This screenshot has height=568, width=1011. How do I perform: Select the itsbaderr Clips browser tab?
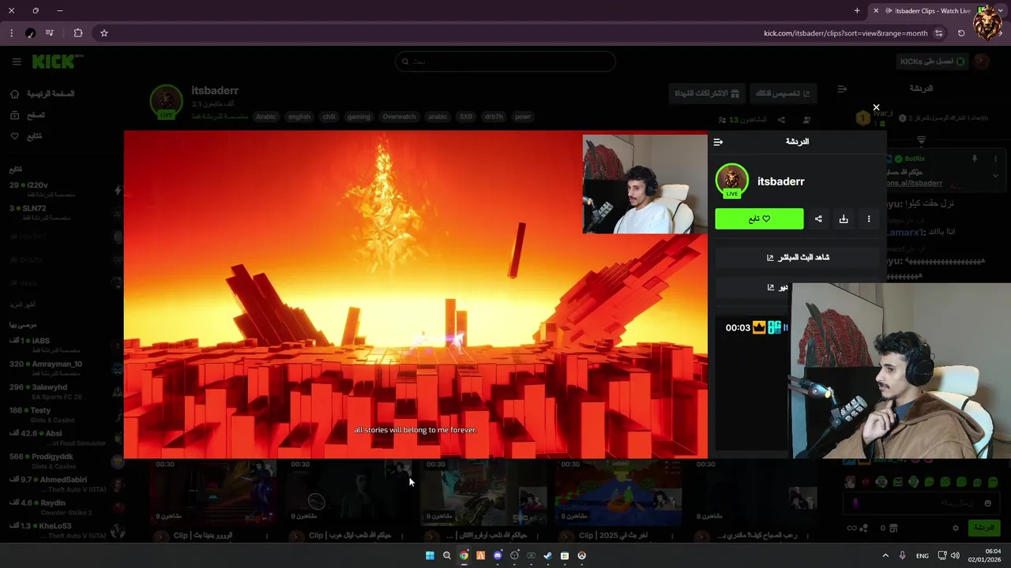point(932,11)
